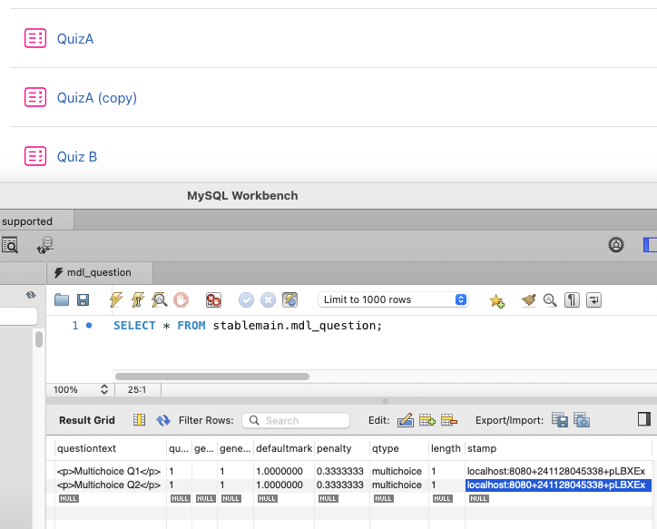The image size is (657, 529).
Task: Select the 'supported' tab
Action: click(x=36, y=221)
